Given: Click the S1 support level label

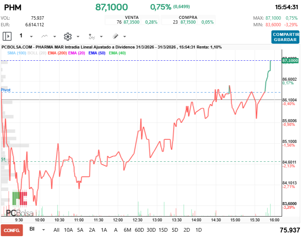Looking at the screenshot, I should 3,159.
